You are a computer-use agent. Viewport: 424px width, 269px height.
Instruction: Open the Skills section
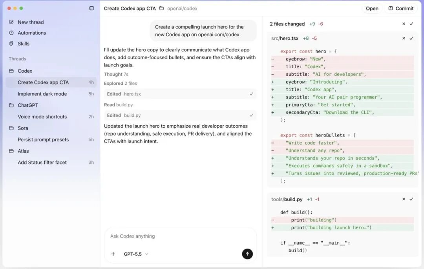coord(24,44)
